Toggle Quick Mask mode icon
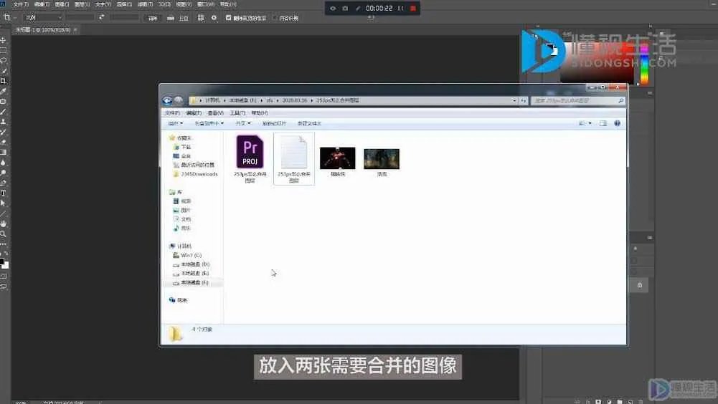This screenshot has height=404, width=718. pyautogui.click(x=3, y=276)
